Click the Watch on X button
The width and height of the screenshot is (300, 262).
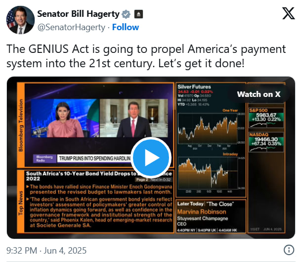(258, 94)
